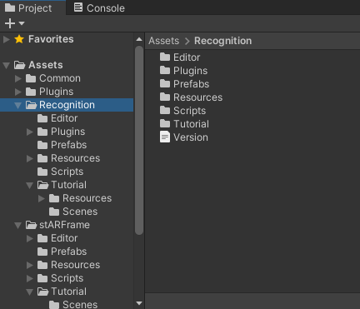Click the scrollbar down arrow in tree
Viewport: 360px width, 309px height.
click(x=139, y=303)
